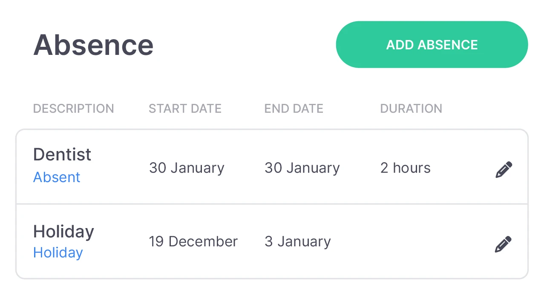Click the 30 January end date on Dentist row
The width and height of the screenshot is (544, 294).
point(302,168)
